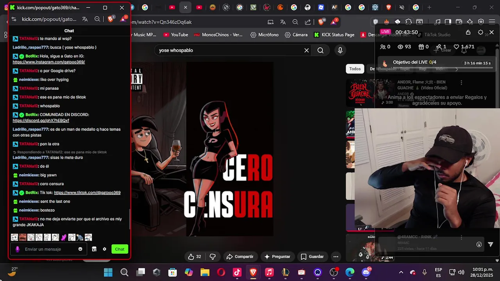Open the TikTok @gatooo369 link in chat
500x281 pixels.
point(87,192)
